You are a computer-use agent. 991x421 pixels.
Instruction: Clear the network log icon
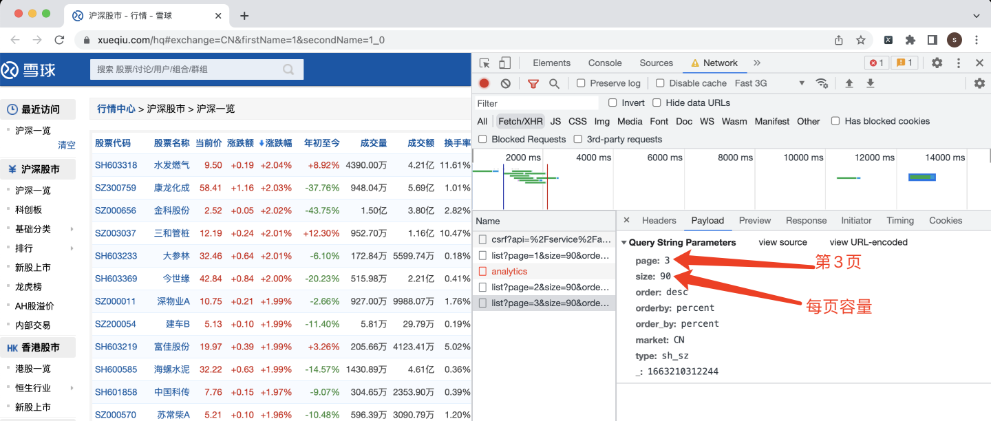[x=506, y=83]
